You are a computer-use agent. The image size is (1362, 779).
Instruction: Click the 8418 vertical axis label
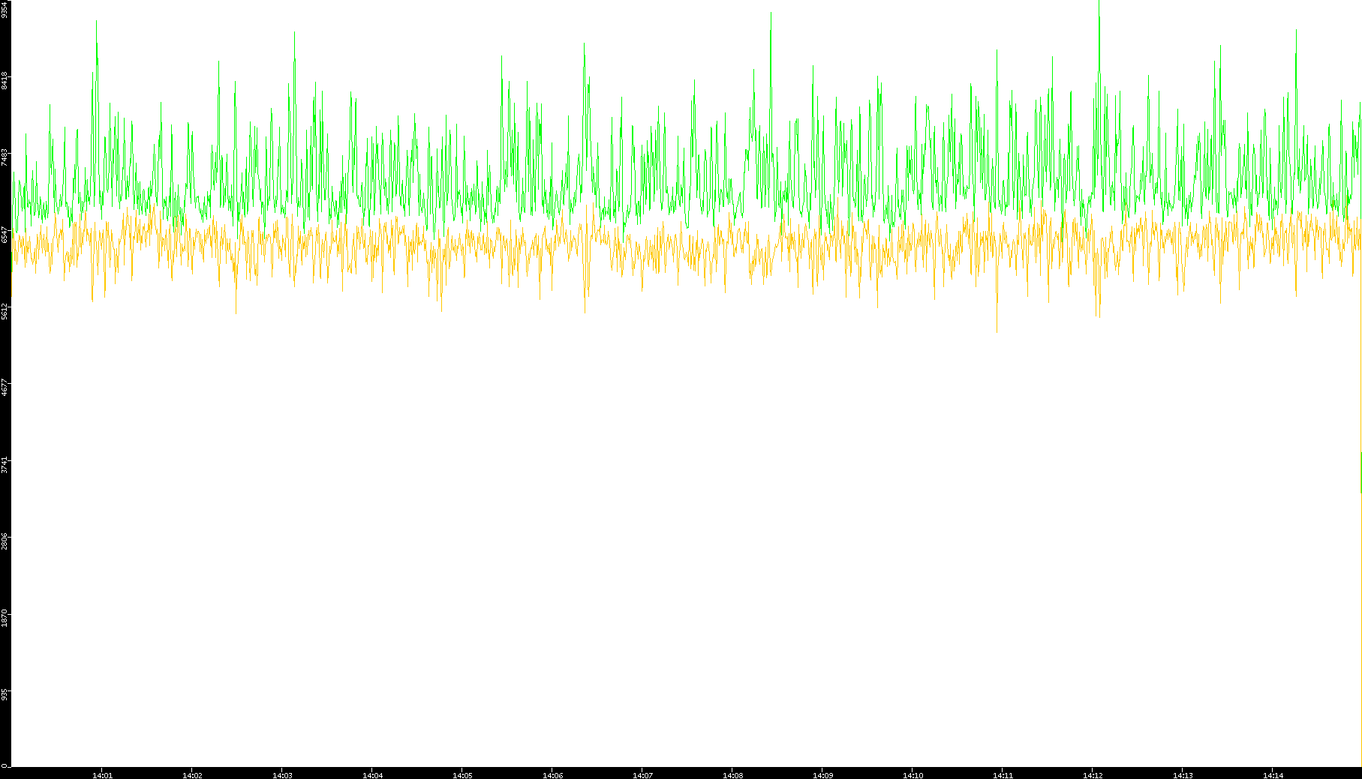click(x=5, y=80)
